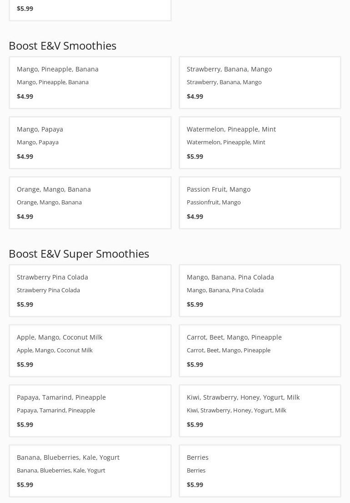This screenshot has height=503, width=350.
Task: Select the Orange, Mango, Banana smoothie
Action: [x=90, y=203]
